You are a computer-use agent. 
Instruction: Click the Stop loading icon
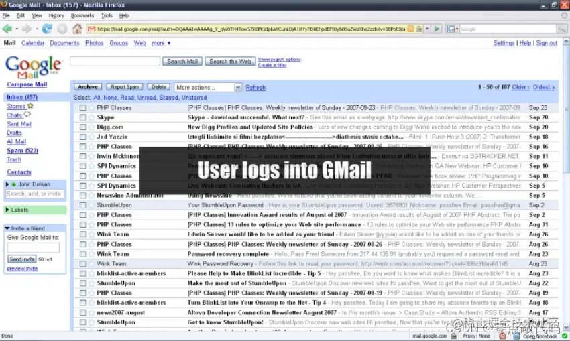click(x=62, y=29)
